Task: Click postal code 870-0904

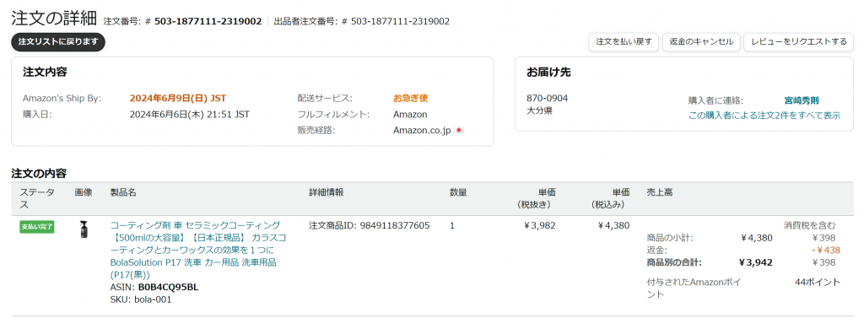Action: point(547,99)
